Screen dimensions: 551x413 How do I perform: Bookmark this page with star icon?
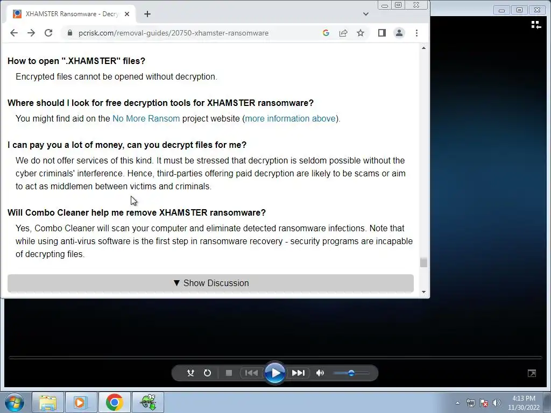click(x=361, y=33)
